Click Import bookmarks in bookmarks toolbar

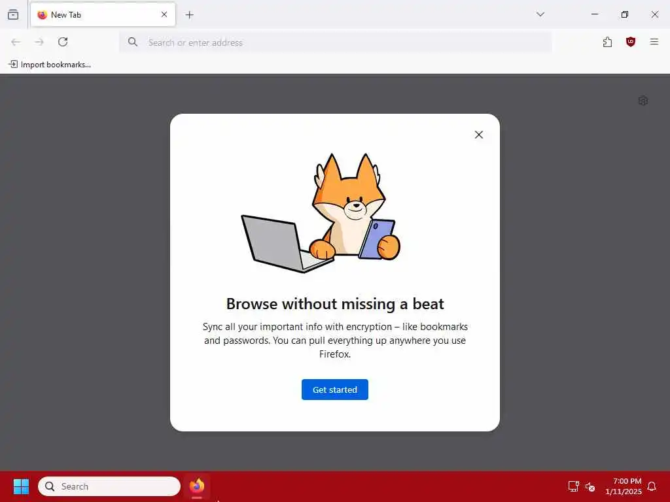[50, 65]
